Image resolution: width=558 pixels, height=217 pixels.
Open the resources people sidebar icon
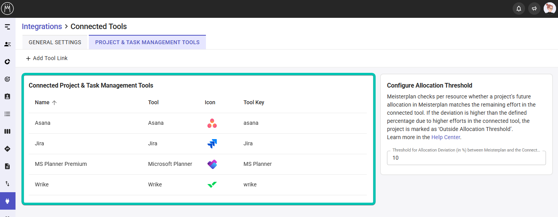(7, 44)
